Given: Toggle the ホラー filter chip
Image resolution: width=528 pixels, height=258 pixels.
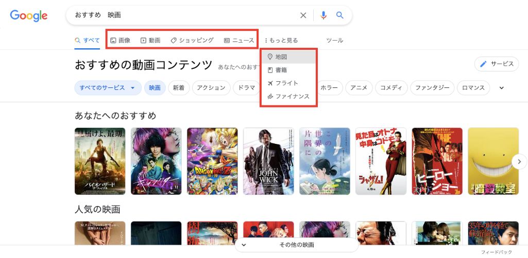Looking at the screenshot, I should (329, 88).
